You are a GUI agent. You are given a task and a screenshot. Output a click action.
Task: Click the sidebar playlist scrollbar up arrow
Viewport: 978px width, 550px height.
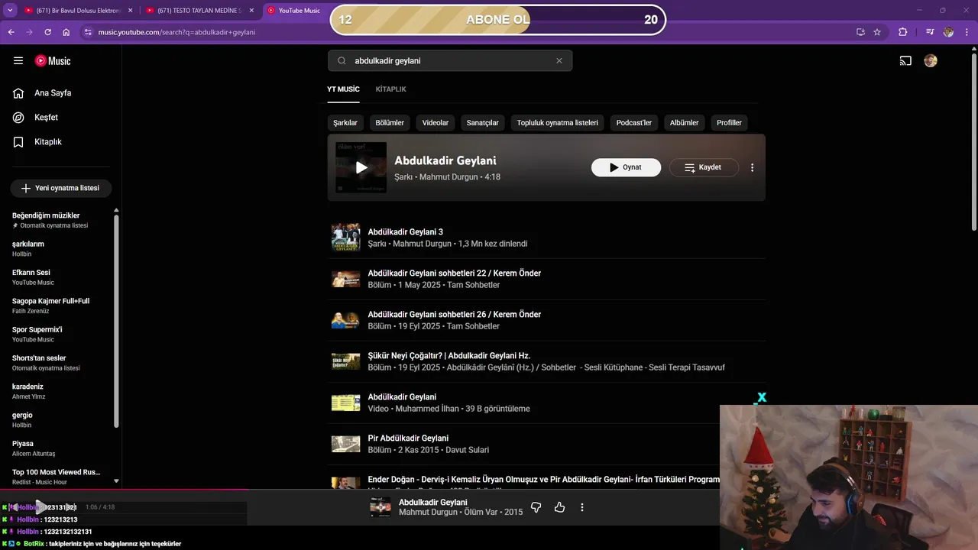[x=116, y=210]
